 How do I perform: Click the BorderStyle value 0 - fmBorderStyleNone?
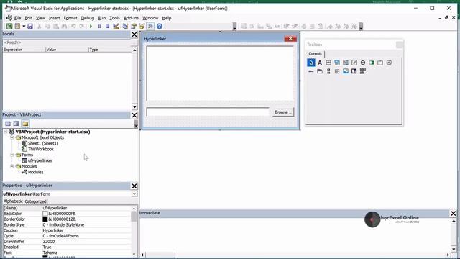63,225
